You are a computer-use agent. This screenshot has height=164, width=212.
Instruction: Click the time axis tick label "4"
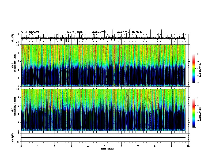click(88, 146)
